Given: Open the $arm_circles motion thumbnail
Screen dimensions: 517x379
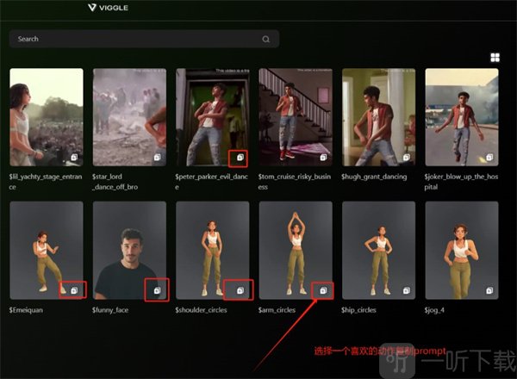Looking at the screenshot, I should coord(296,250).
